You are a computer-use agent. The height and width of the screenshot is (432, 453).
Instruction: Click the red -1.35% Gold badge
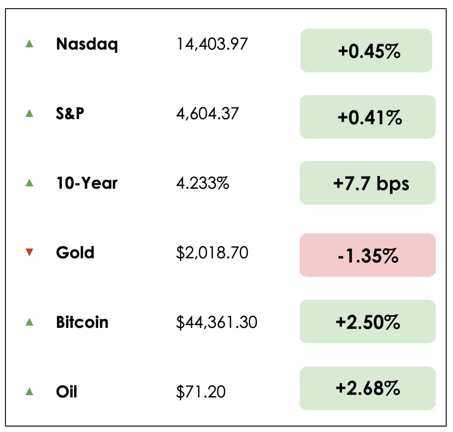[367, 255]
